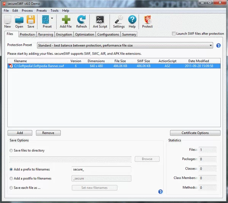The height and width of the screenshot is (203, 228).
Task: Switch to the Summary tab
Action: pos(129,34)
